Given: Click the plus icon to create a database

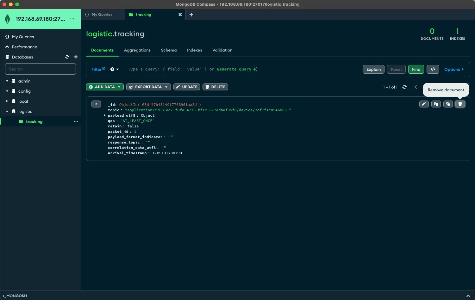Looking at the screenshot, I should [76, 57].
